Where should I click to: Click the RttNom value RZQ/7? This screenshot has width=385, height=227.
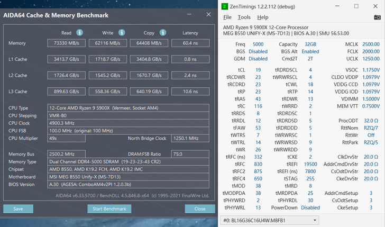pos(371,128)
